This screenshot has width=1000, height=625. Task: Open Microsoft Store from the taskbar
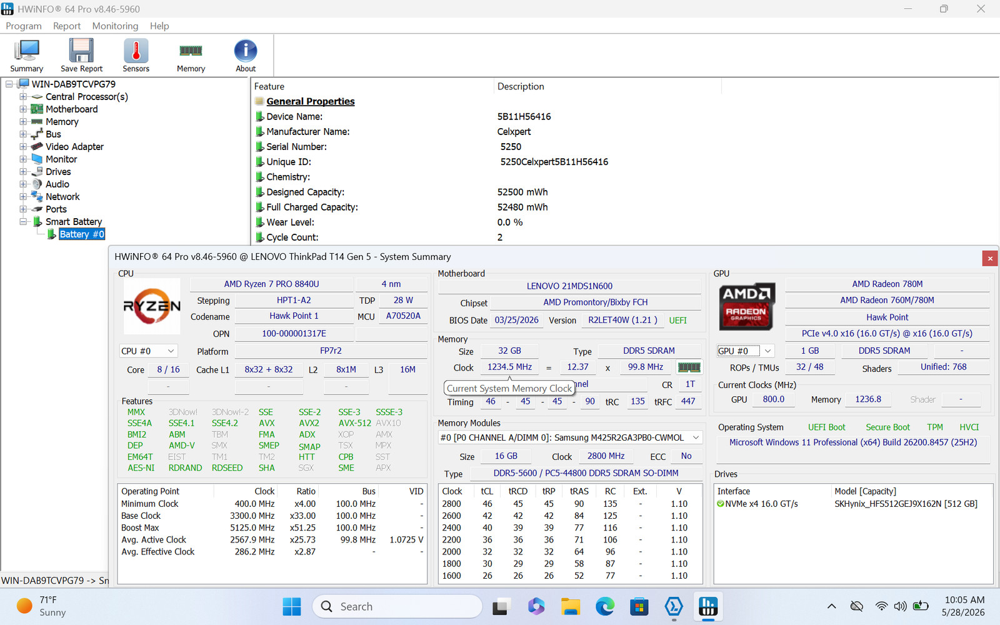(x=639, y=606)
